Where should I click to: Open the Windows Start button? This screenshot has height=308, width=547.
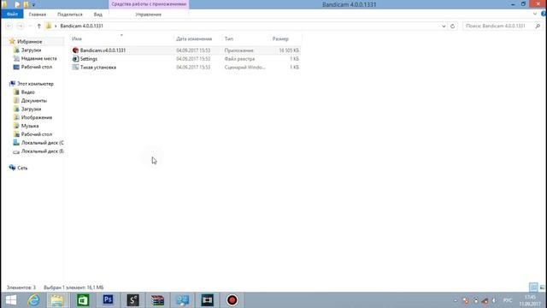[x=11, y=300]
